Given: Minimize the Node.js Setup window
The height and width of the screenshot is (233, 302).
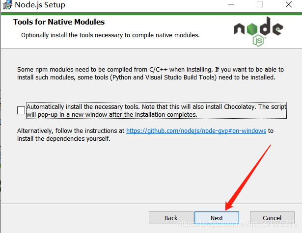Looking at the screenshot, I should 231,4.
